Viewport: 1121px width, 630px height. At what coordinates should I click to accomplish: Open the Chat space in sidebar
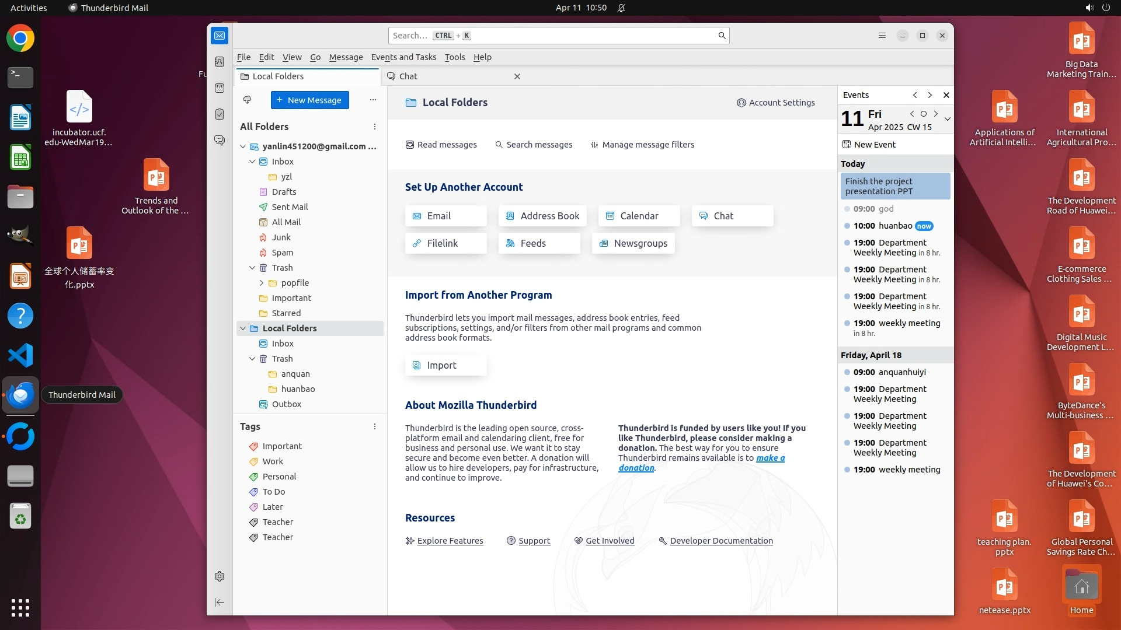(220, 141)
